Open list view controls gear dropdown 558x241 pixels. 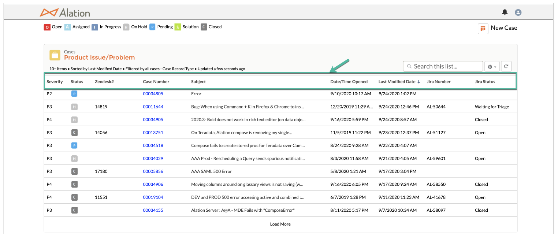tap(491, 66)
